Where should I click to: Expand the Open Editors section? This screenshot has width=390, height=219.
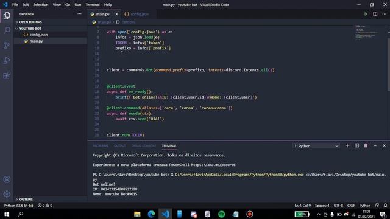pyautogui.click(x=30, y=22)
